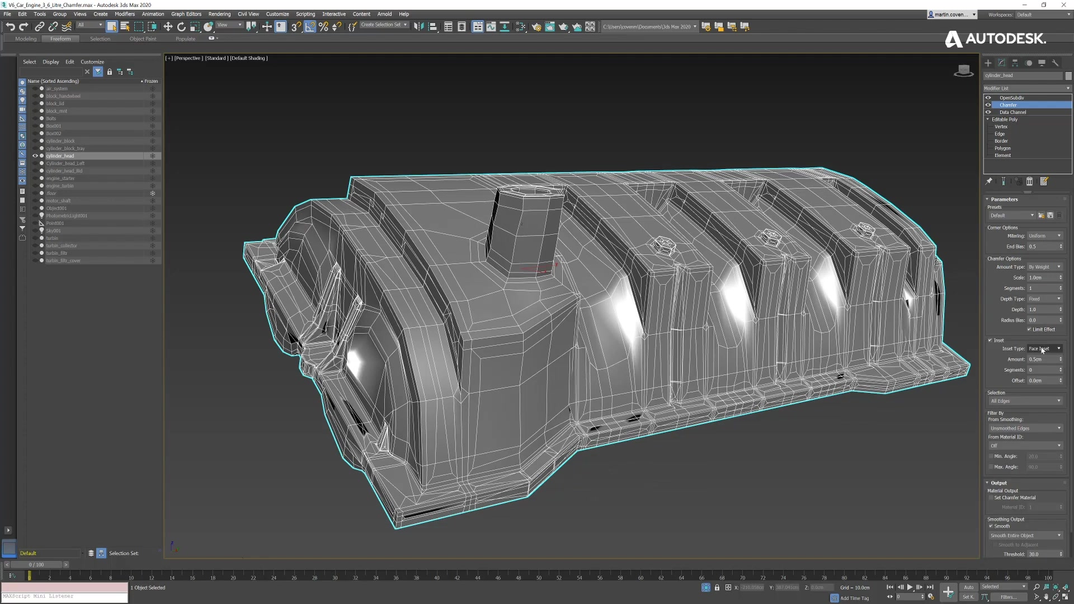The width and height of the screenshot is (1074, 604).
Task: Click the Undo arrow icon
Action: point(10,26)
